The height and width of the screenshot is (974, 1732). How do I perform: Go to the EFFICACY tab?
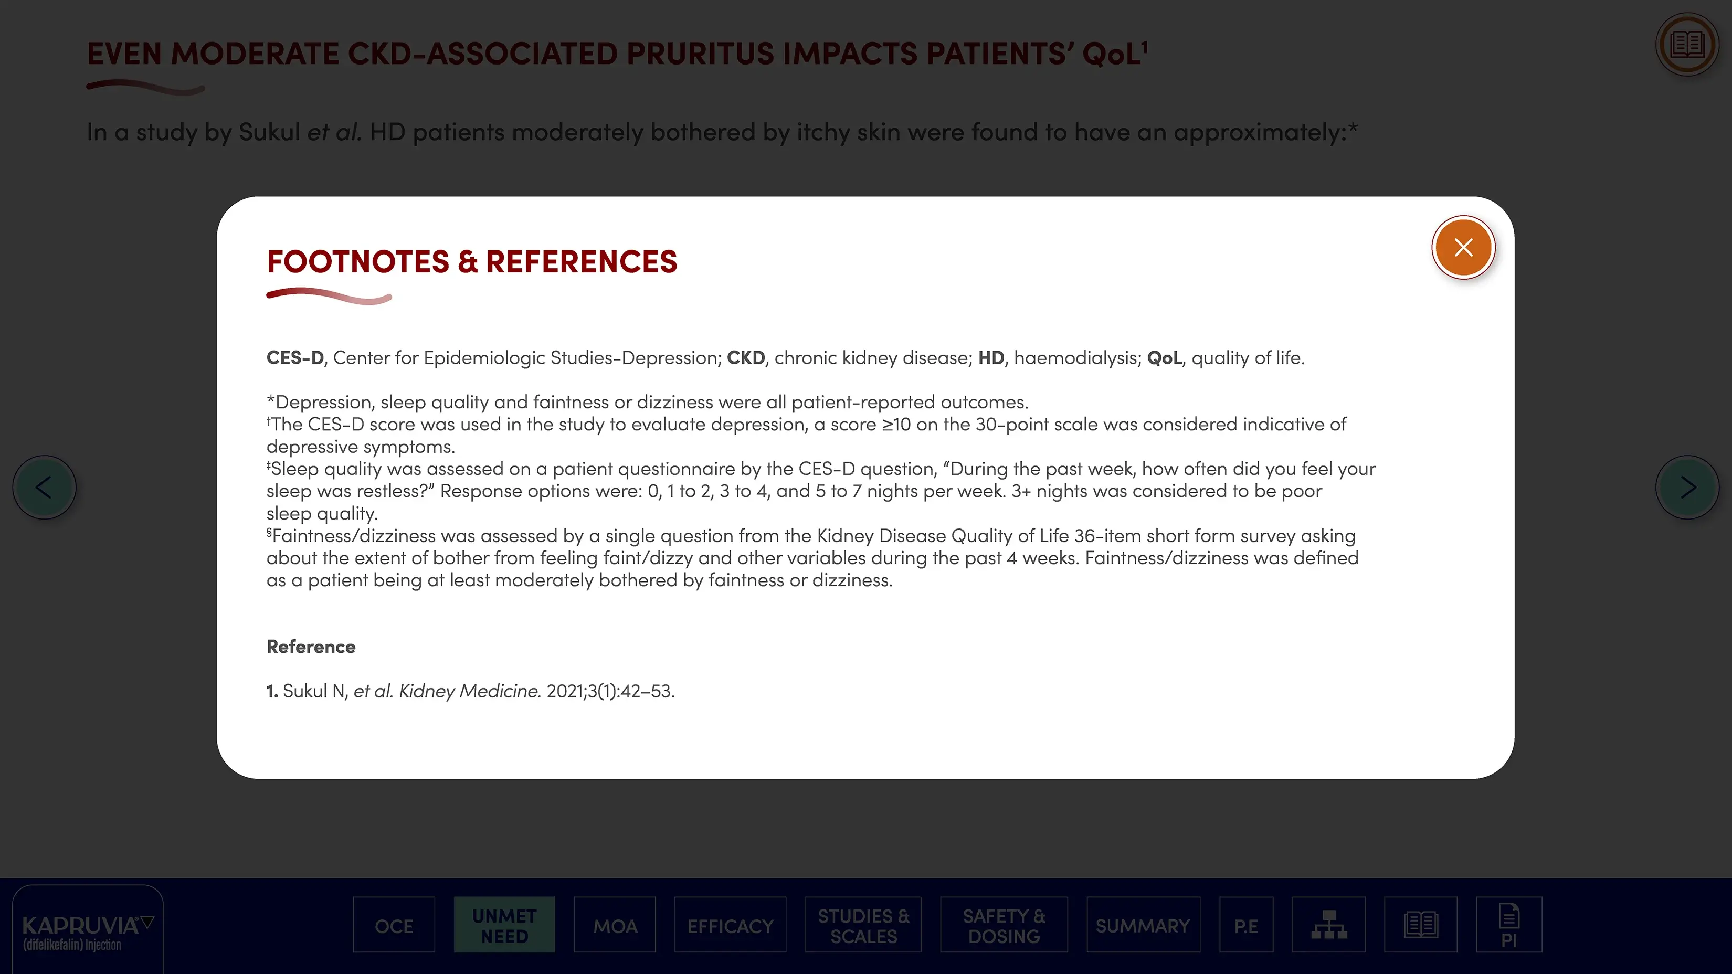pos(730,926)
